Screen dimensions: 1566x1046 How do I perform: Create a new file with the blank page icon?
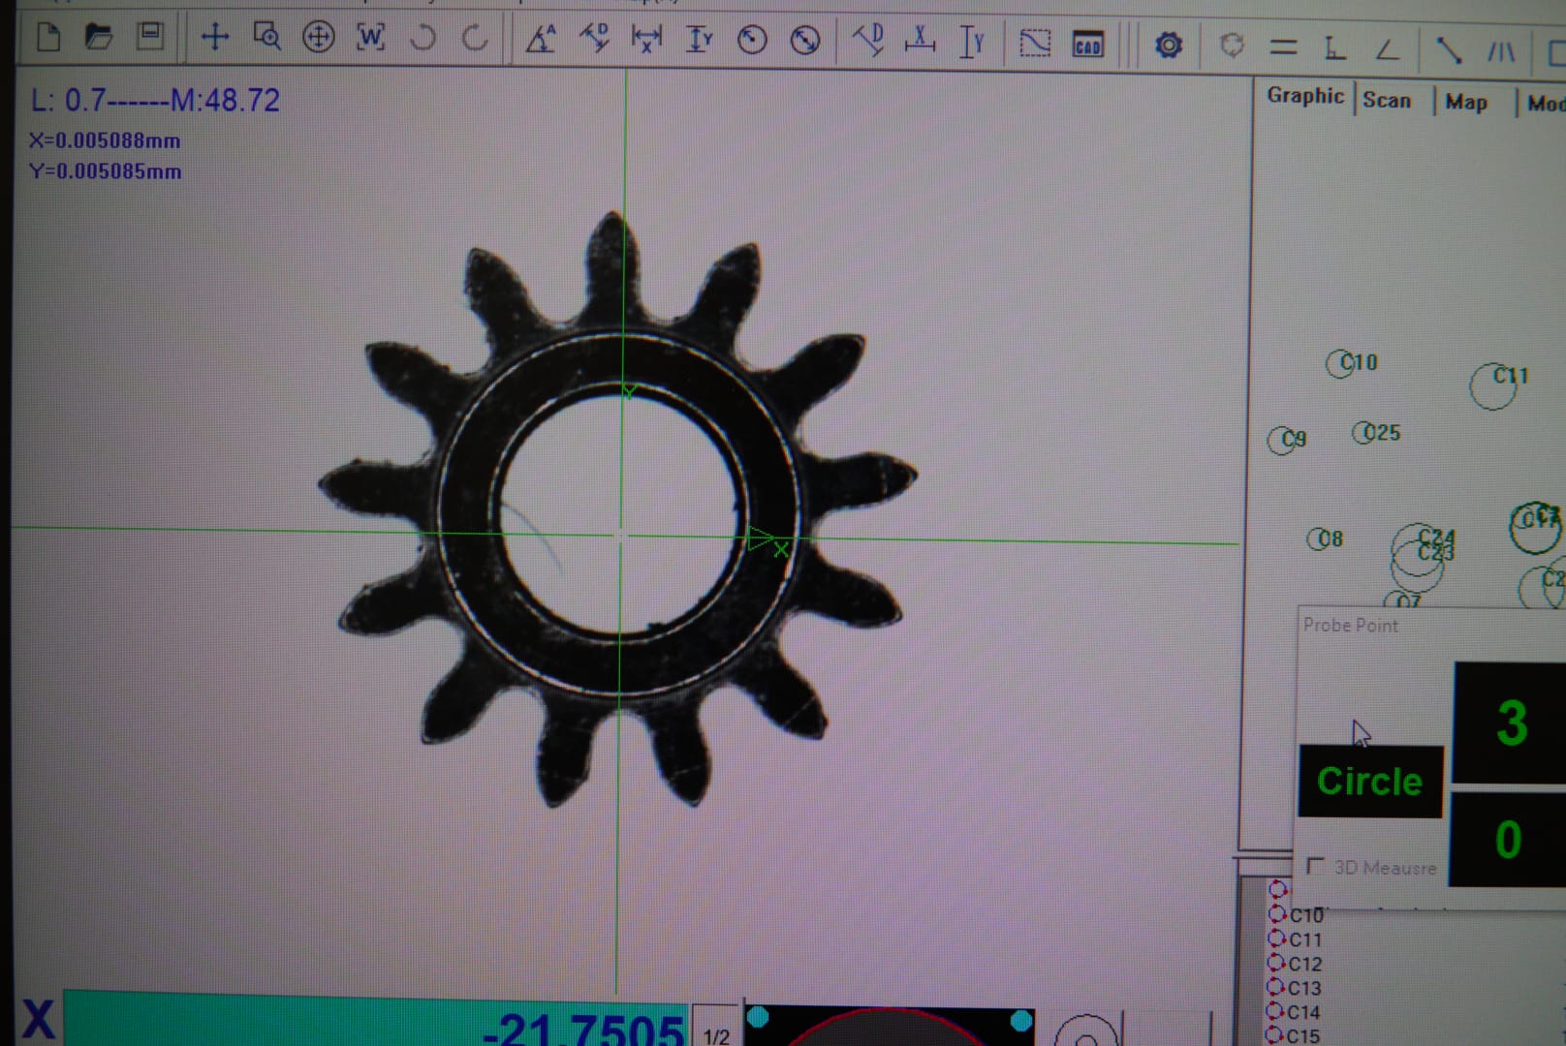point(47,38)
